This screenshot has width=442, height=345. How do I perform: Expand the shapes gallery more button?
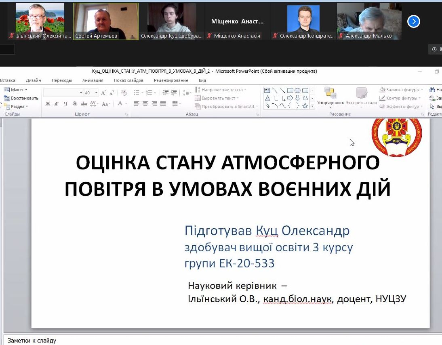312,106
